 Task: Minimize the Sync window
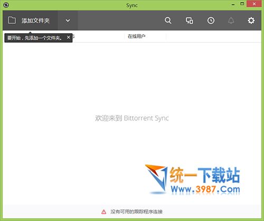233,5
